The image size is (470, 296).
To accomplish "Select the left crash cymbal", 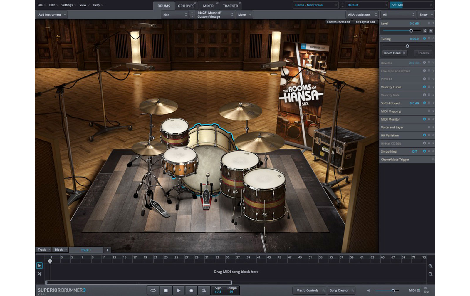I will pos(159,106).
